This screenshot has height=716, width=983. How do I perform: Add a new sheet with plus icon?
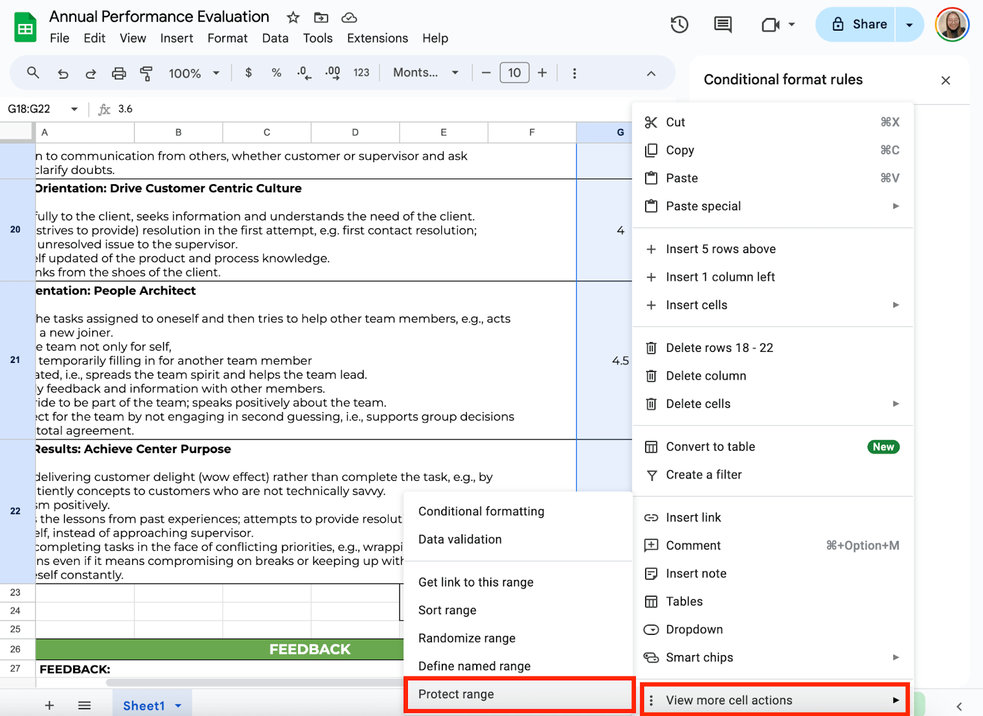pyautogui.click(x=49, y=706)
